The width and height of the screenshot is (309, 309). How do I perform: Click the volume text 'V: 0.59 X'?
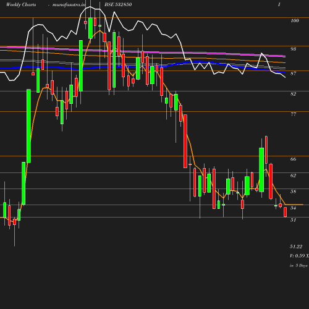pyautogui.click(x=299, y=256)
